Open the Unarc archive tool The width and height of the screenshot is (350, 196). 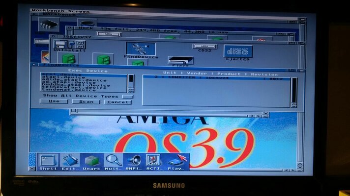click(x=91, y=161)
